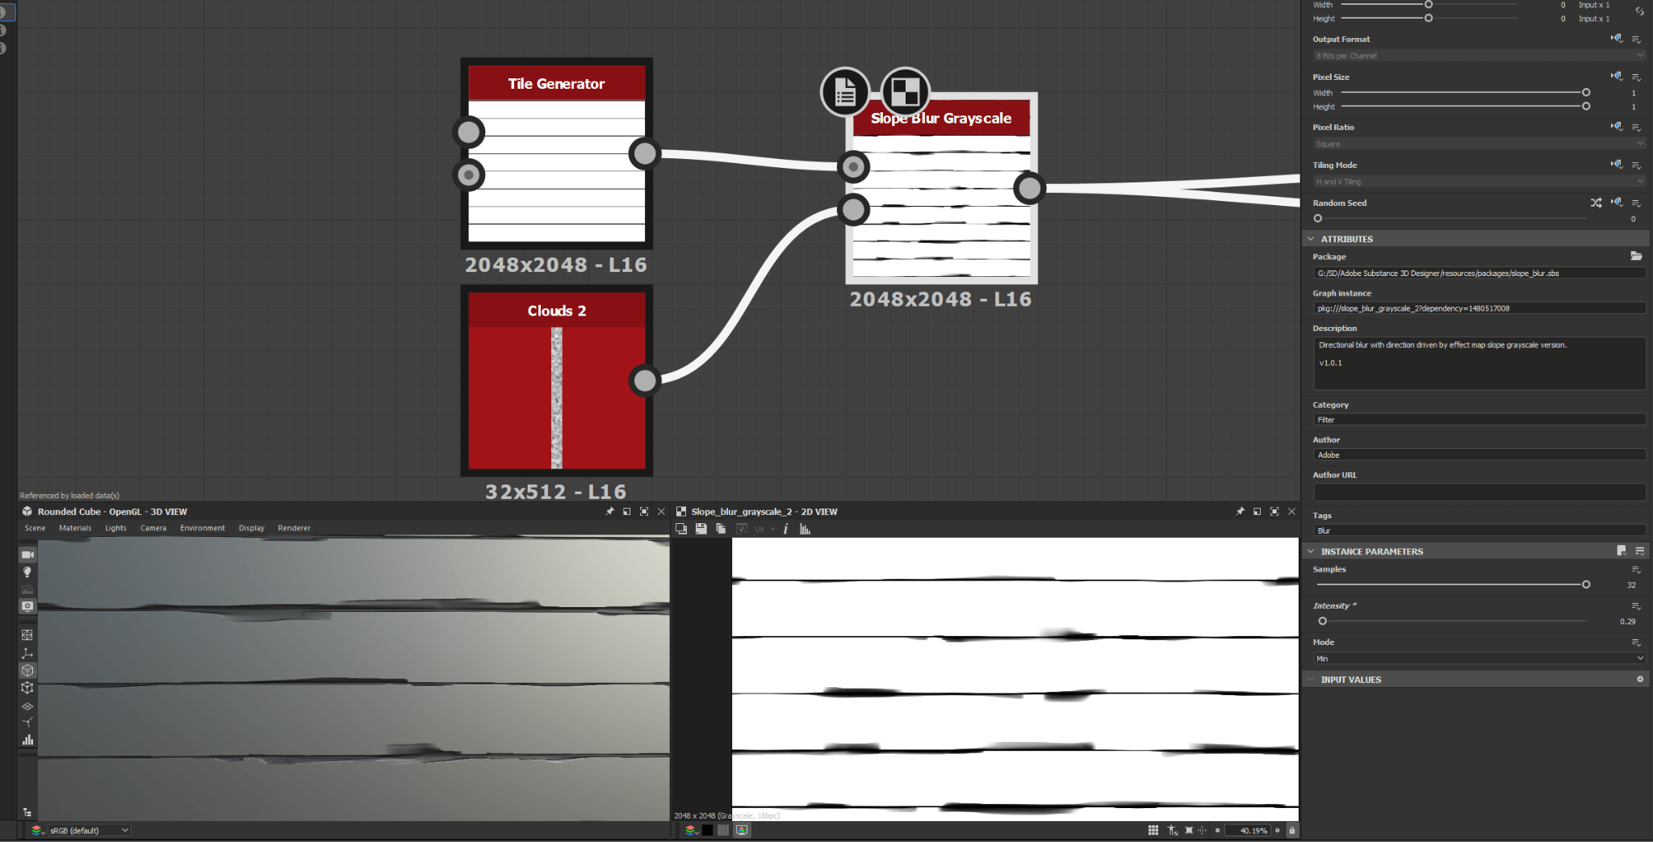Image resolution: width=1653 pixels, height=842 pixels.
Task: Open the Package folder browse icon
Action: point(1636,256)
